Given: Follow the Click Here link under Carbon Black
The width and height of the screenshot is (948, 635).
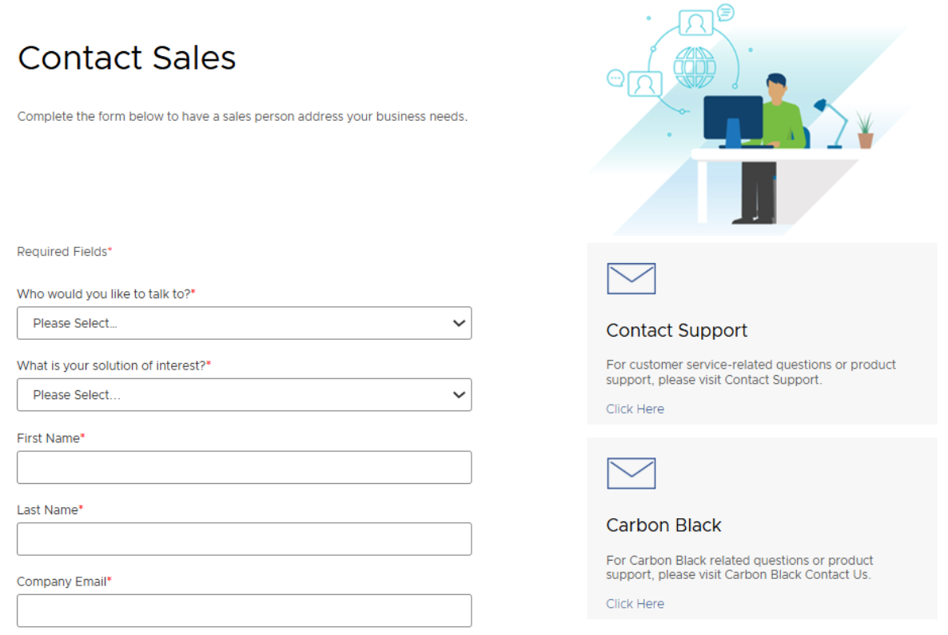Looking at the screenshot, I should [x=635, y=604].
